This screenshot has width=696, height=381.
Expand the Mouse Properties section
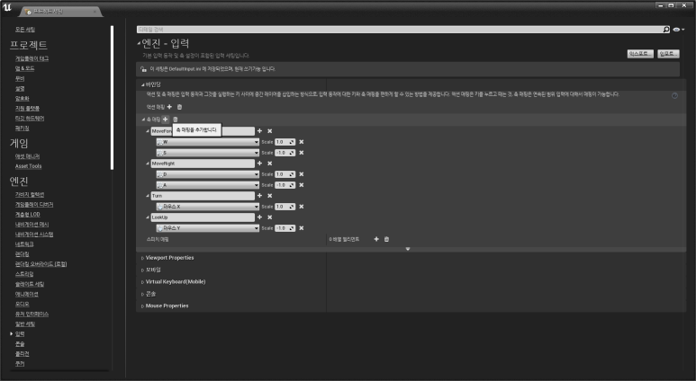point(142,306)
